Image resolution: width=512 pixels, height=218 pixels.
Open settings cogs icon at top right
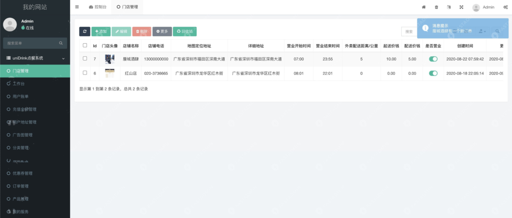pyautogui.click(x=505, y=7)
